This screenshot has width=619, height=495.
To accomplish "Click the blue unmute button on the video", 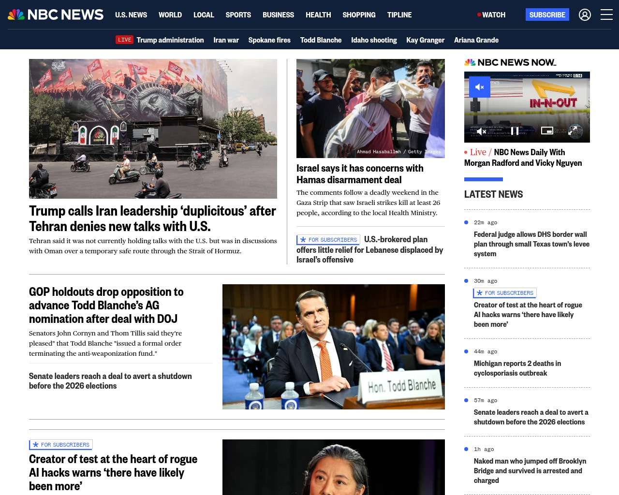I will click(x=480, y=87).
